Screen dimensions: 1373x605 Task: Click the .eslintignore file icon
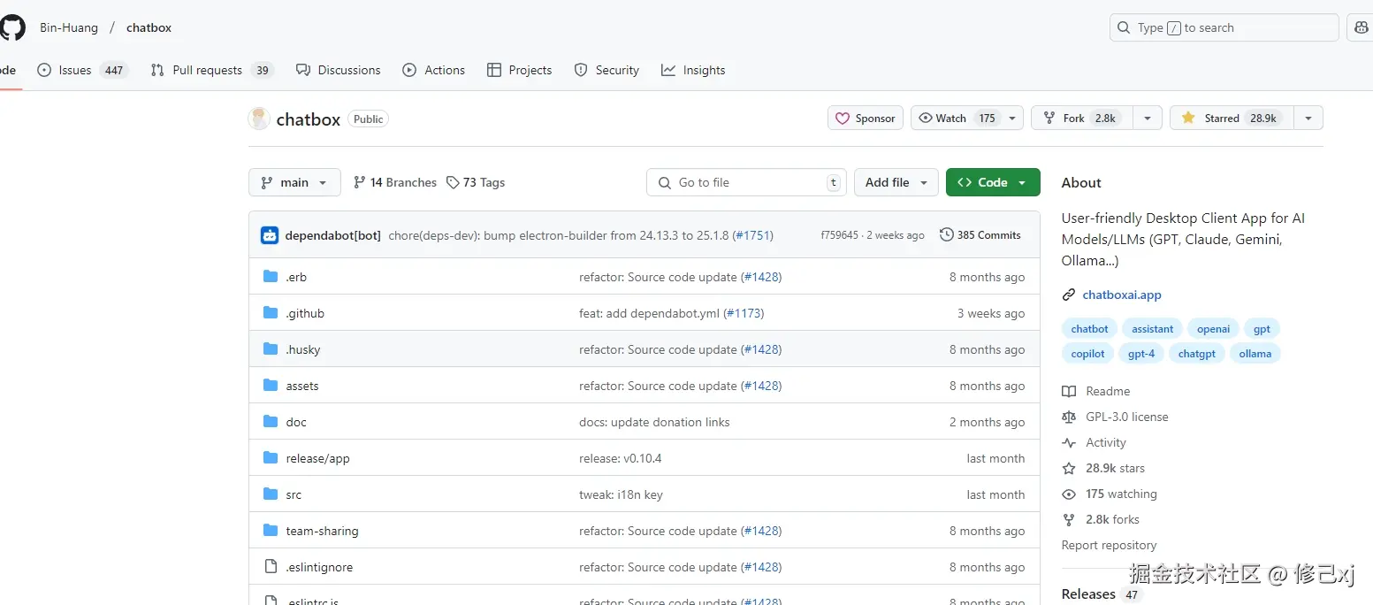point(271,567)
